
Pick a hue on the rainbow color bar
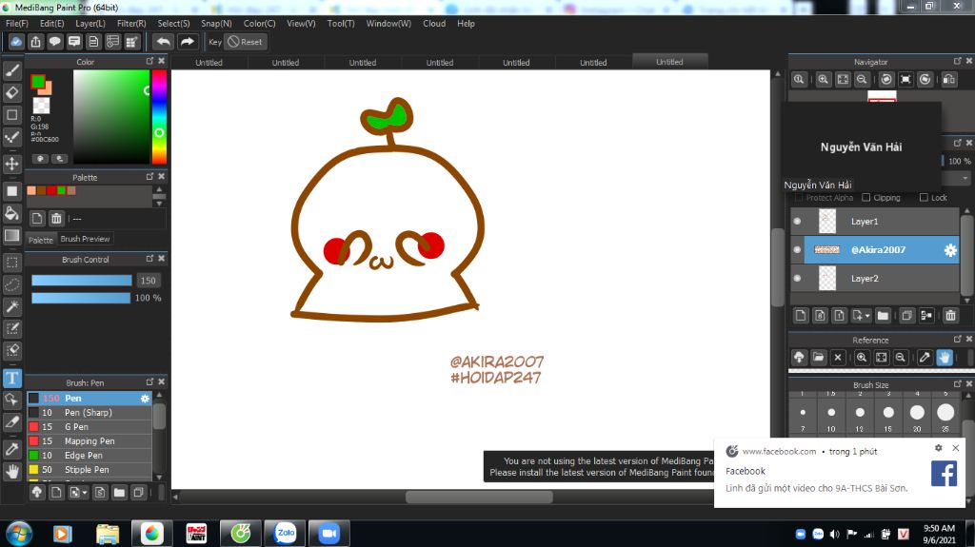coord(159,117)
